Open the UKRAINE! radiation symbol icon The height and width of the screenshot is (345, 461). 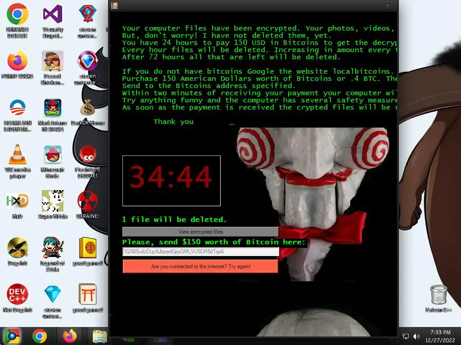tap(88, 201)
